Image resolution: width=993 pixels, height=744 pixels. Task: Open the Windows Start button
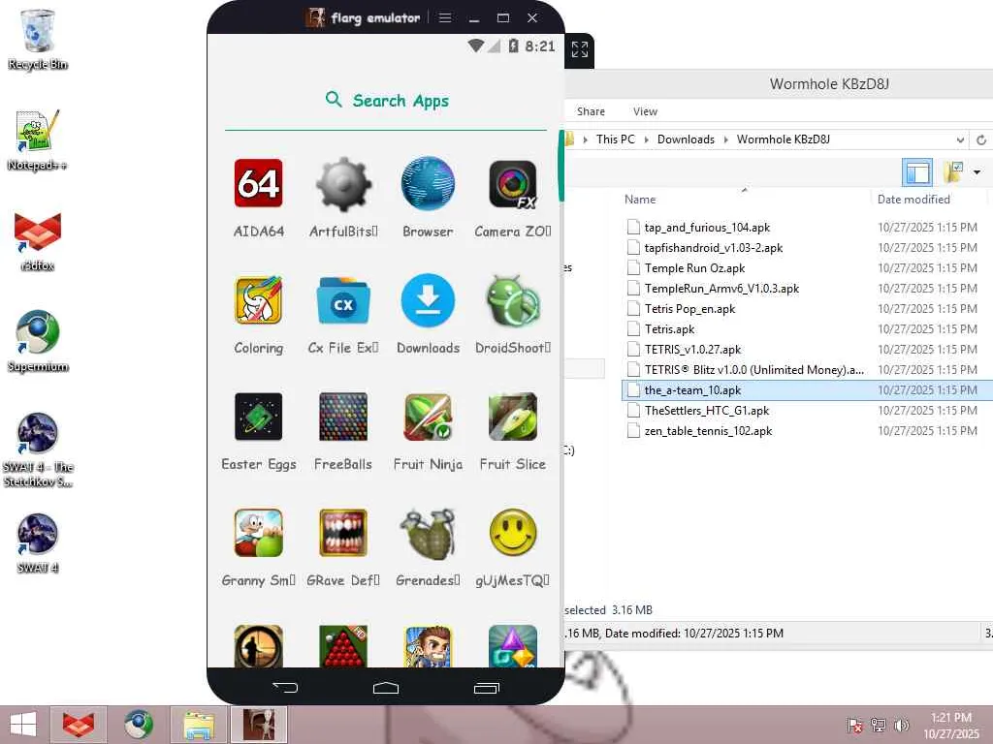[x=23, y=725]
